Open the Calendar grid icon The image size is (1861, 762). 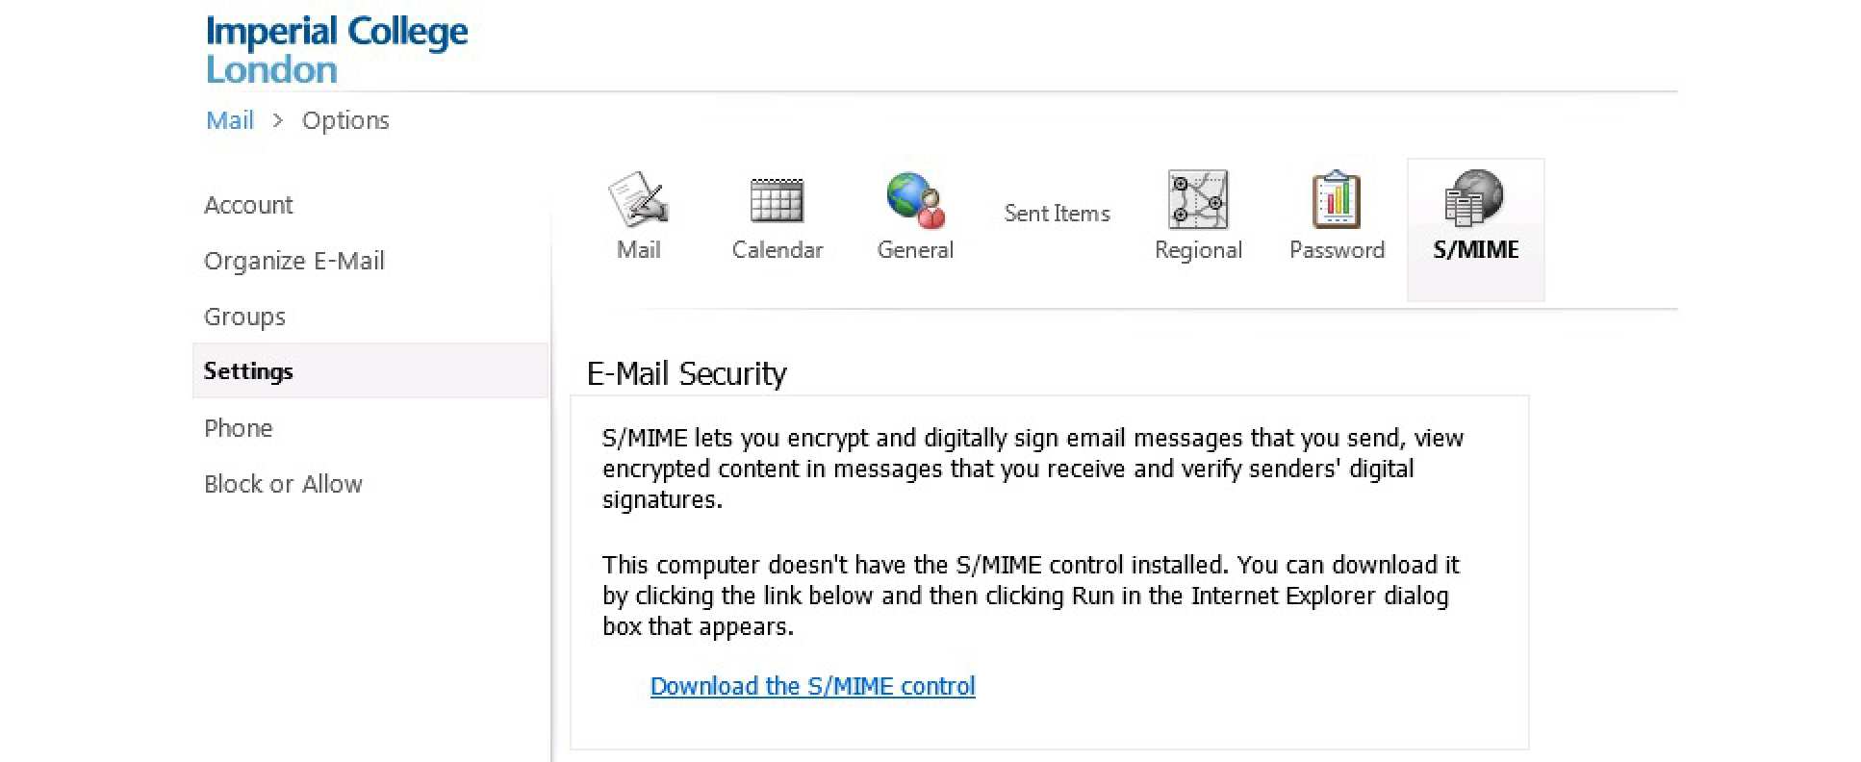(777, 200)
